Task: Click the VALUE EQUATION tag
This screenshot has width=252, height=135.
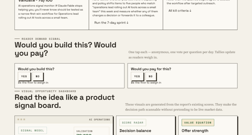Action: pyautogui.click(x=198, y=122)
